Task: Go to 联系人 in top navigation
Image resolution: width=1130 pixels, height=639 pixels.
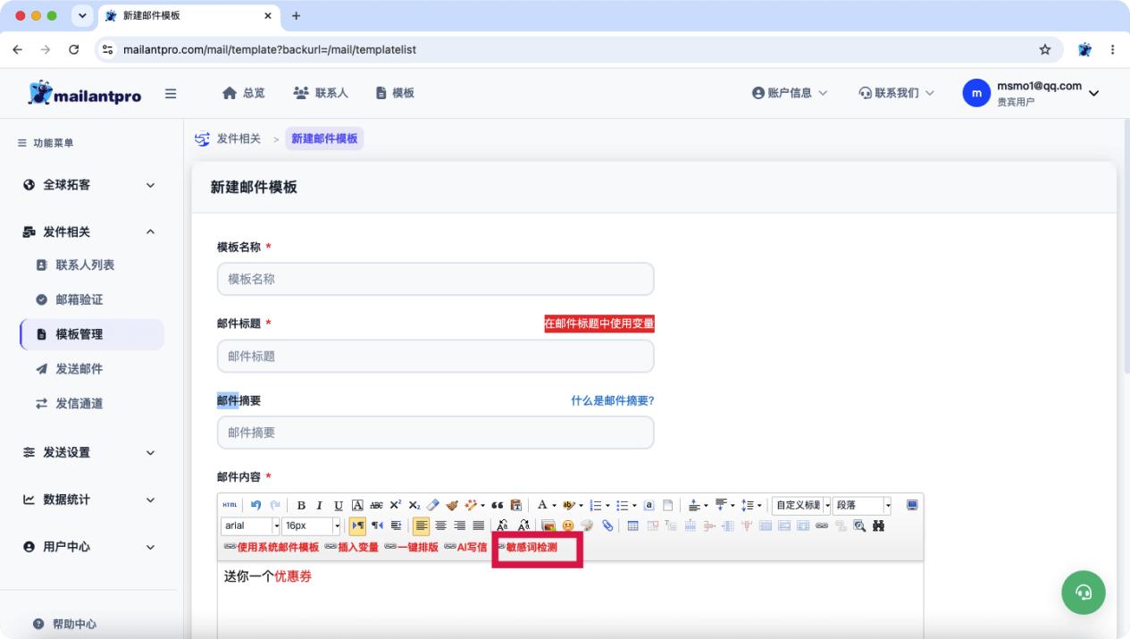Action: pos(321,93)
